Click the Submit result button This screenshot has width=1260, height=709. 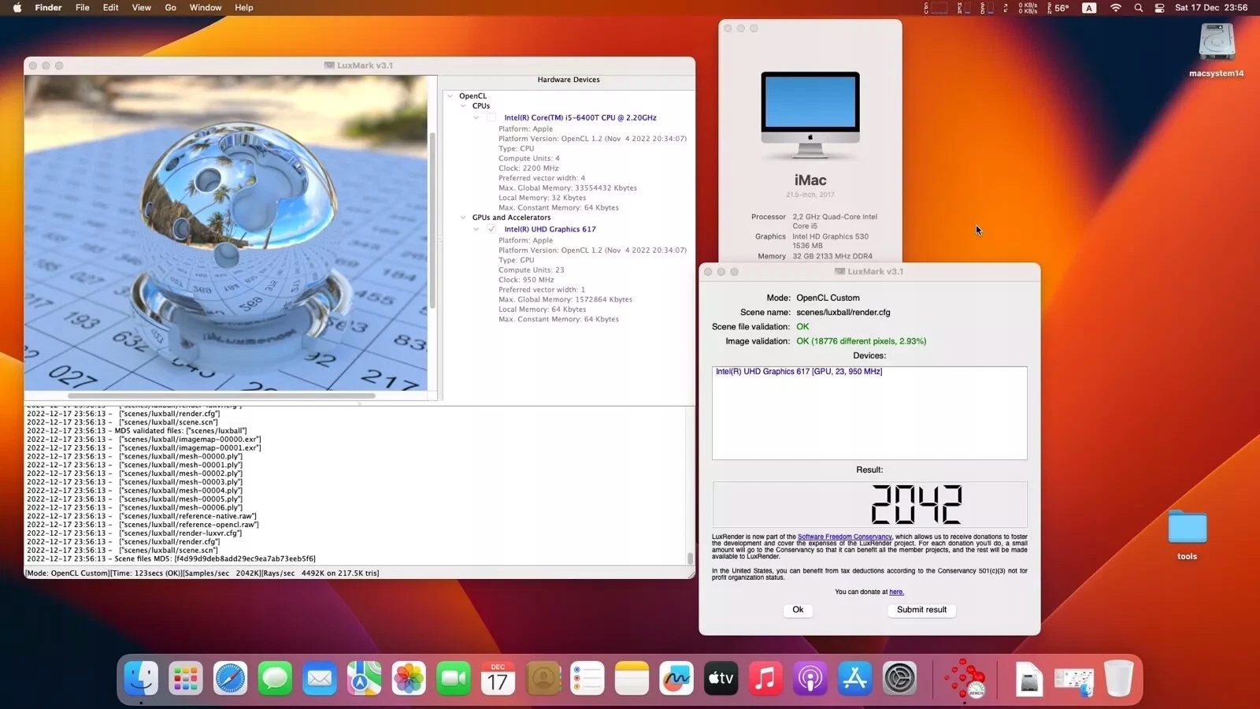(921, 610)
